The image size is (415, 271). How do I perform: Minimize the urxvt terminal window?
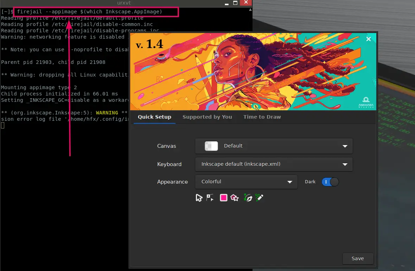point(226,4)
